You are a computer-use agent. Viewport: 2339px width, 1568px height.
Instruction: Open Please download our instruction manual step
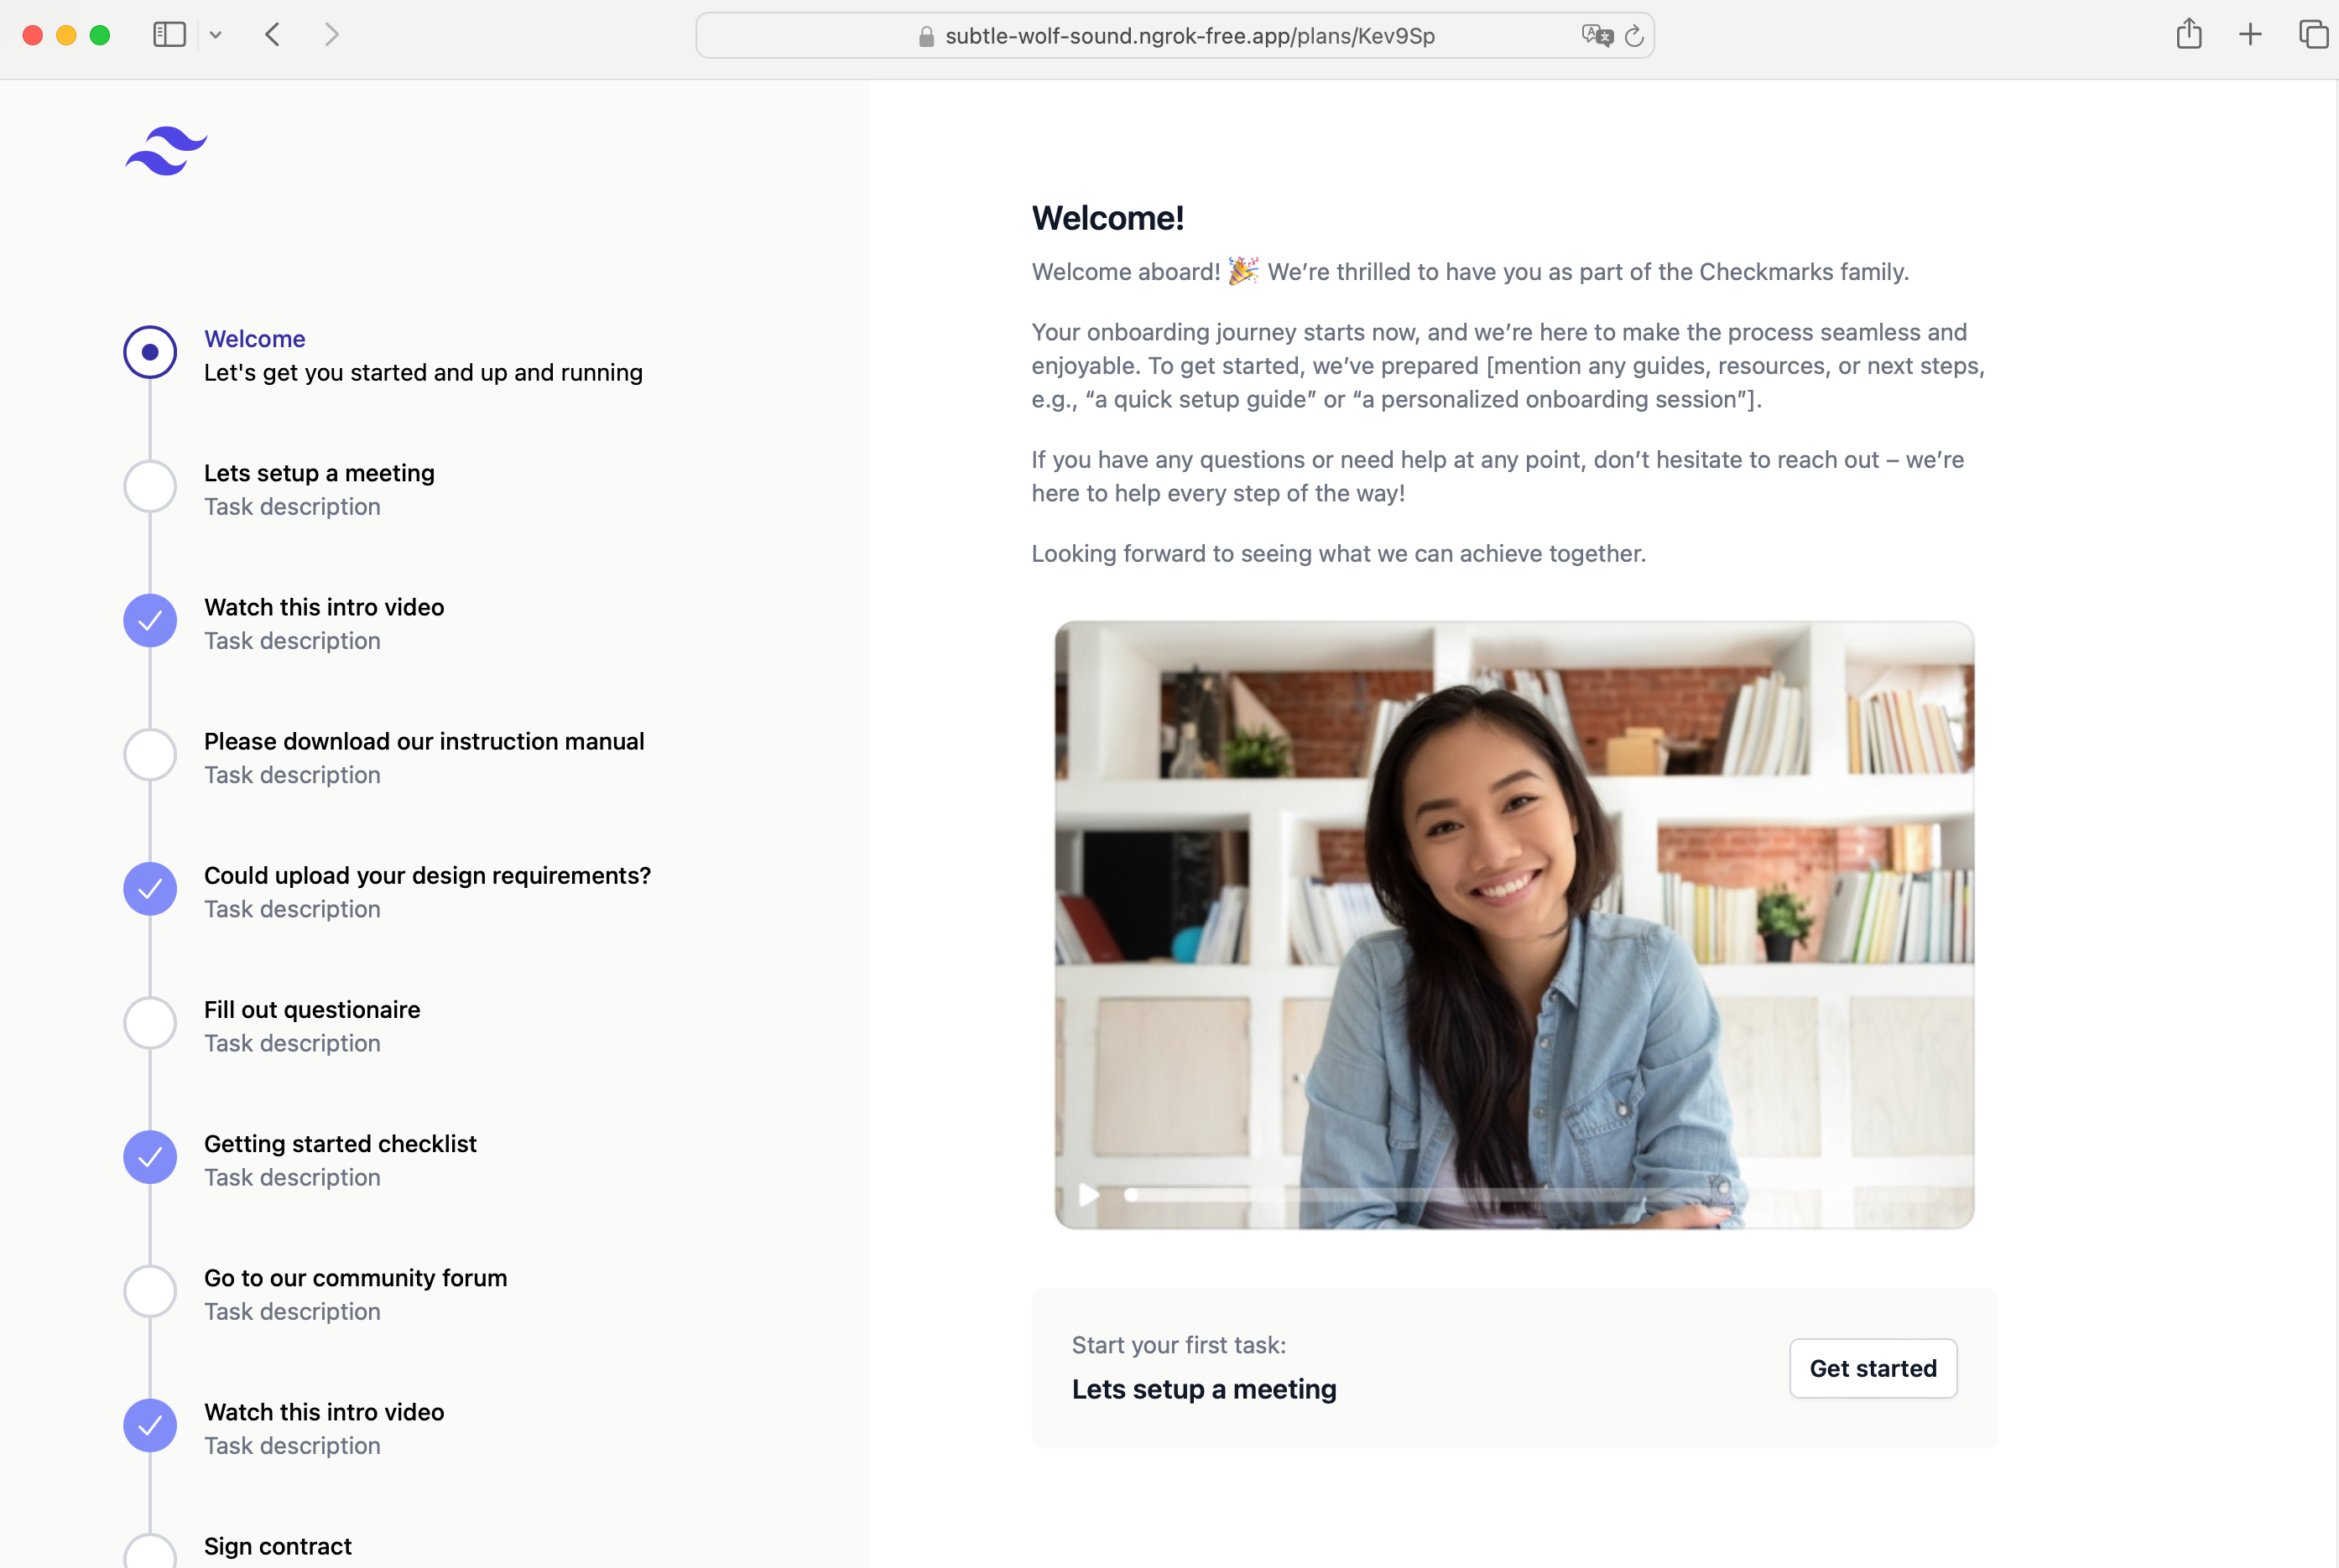point(425,741)
